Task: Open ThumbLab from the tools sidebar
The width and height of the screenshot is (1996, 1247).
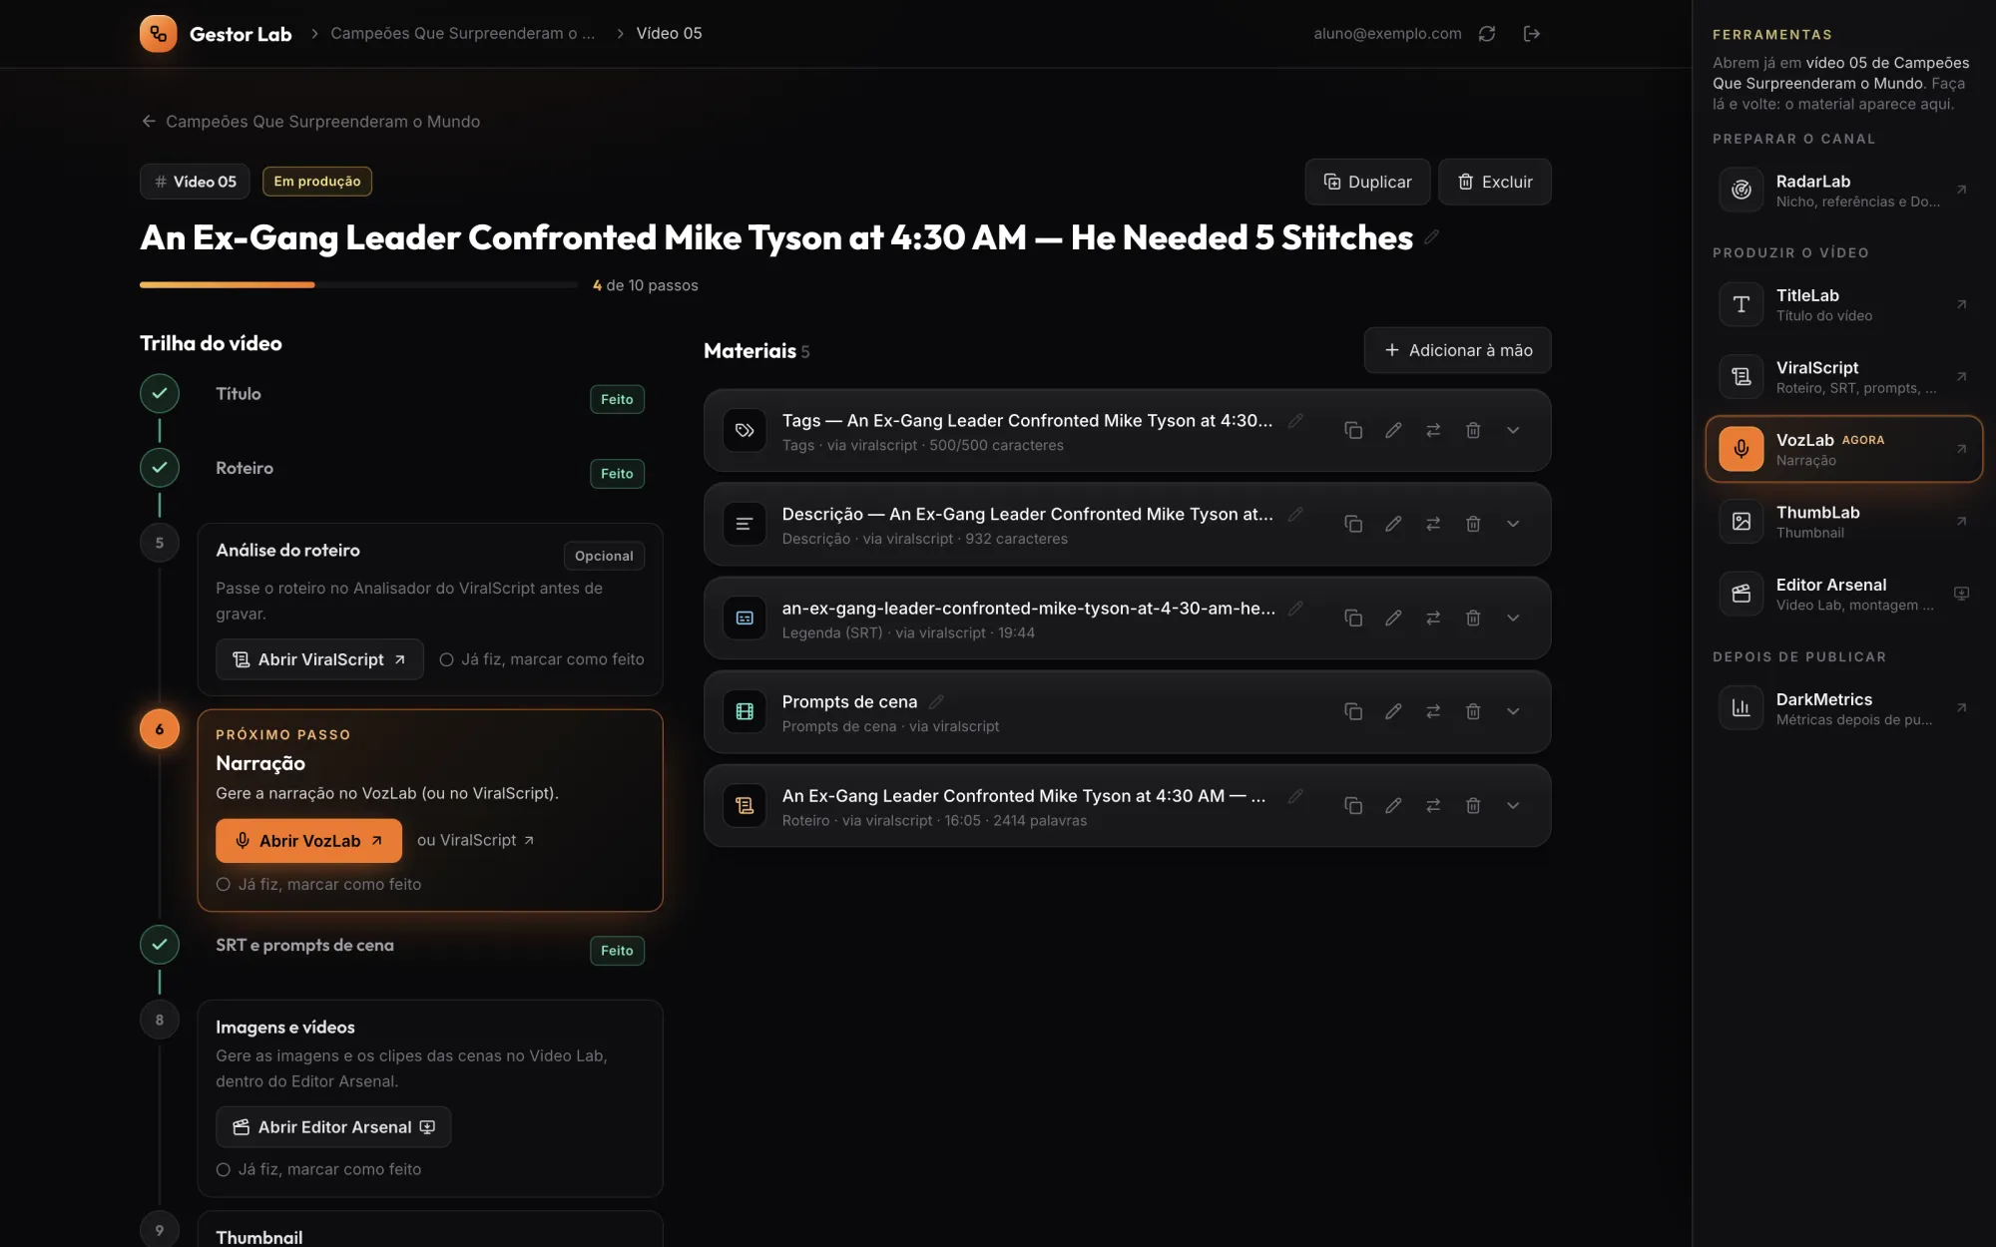Action: 1844,521
